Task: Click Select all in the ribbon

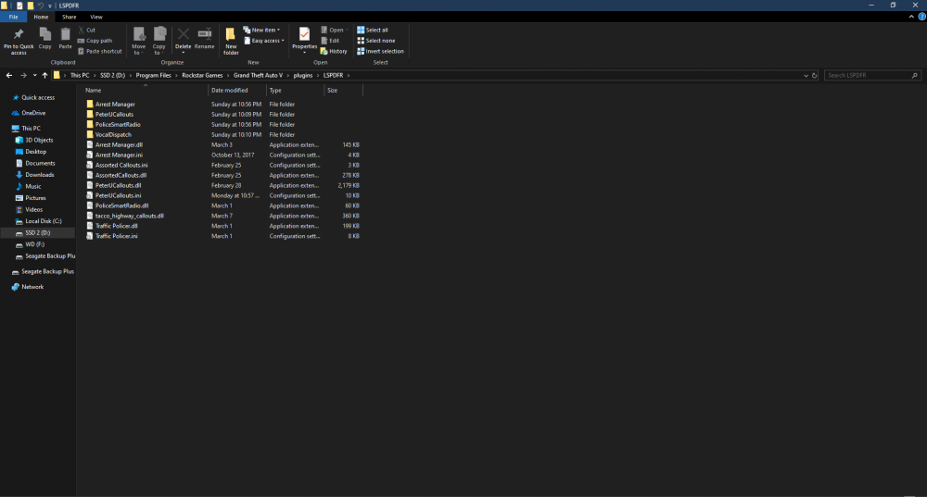Action: coord(373,31)
